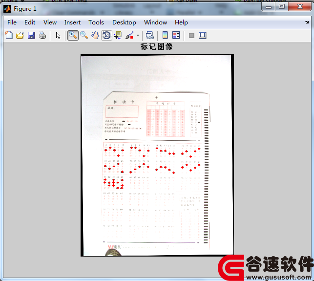The width and height of the screenshot is (314, 281).
Task: Select the Data Cursor tool
Action: click(118, 35)
